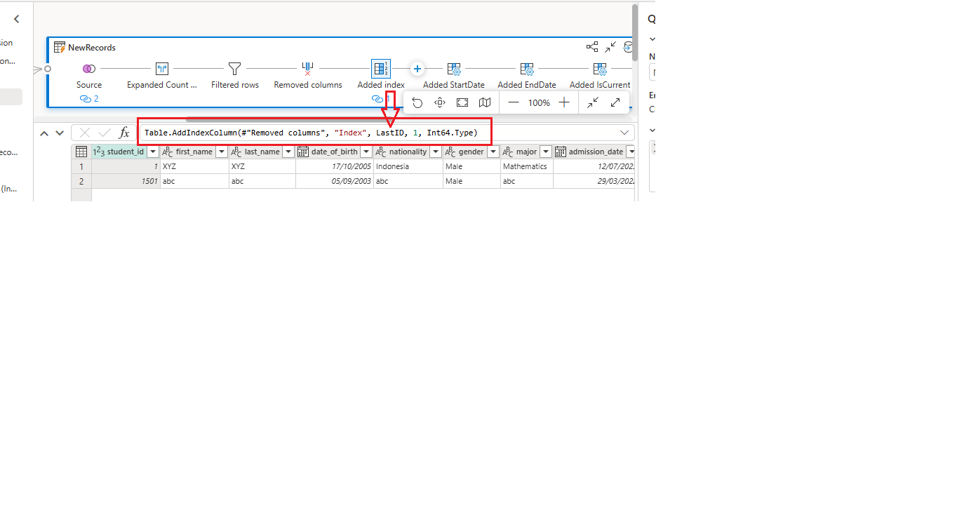
Task: Insert a step after Added index
Action: click(417, 69)
